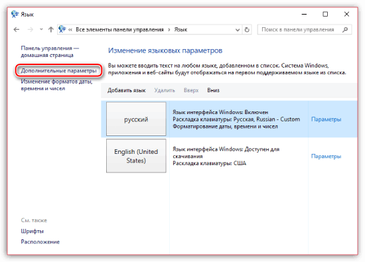Screen dimensions: 365x262
Task: Click "Добавить язык" in the toolbar
Action: 126,90
